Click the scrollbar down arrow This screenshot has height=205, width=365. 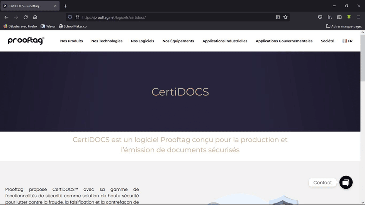(x=363, y=203)
